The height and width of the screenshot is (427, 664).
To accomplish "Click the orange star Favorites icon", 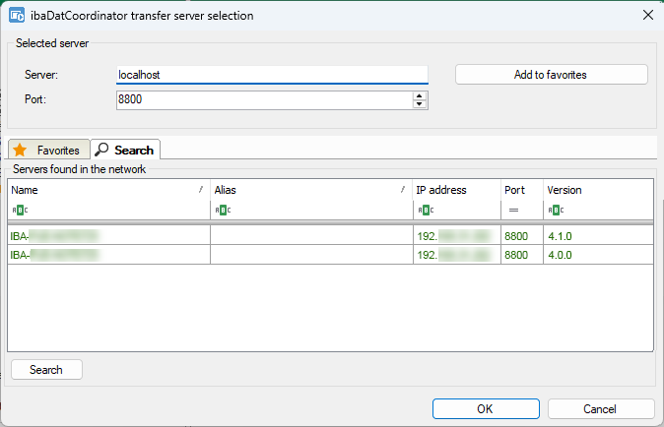I will [20, 150].
